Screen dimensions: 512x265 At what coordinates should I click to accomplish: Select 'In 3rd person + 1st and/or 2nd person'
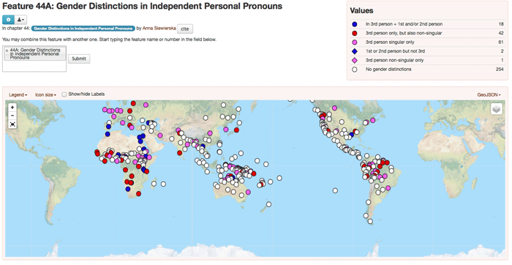404,24
